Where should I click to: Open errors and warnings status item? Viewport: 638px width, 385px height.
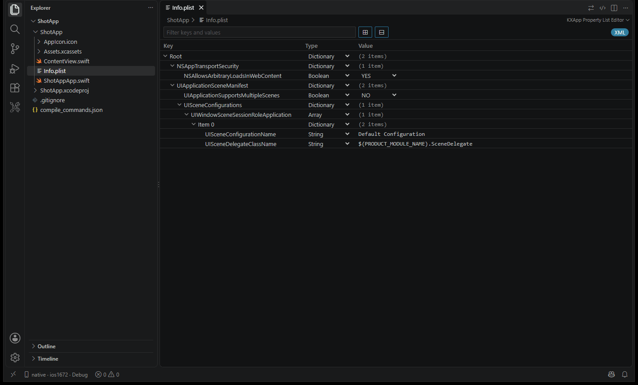(x=107, y=374)
